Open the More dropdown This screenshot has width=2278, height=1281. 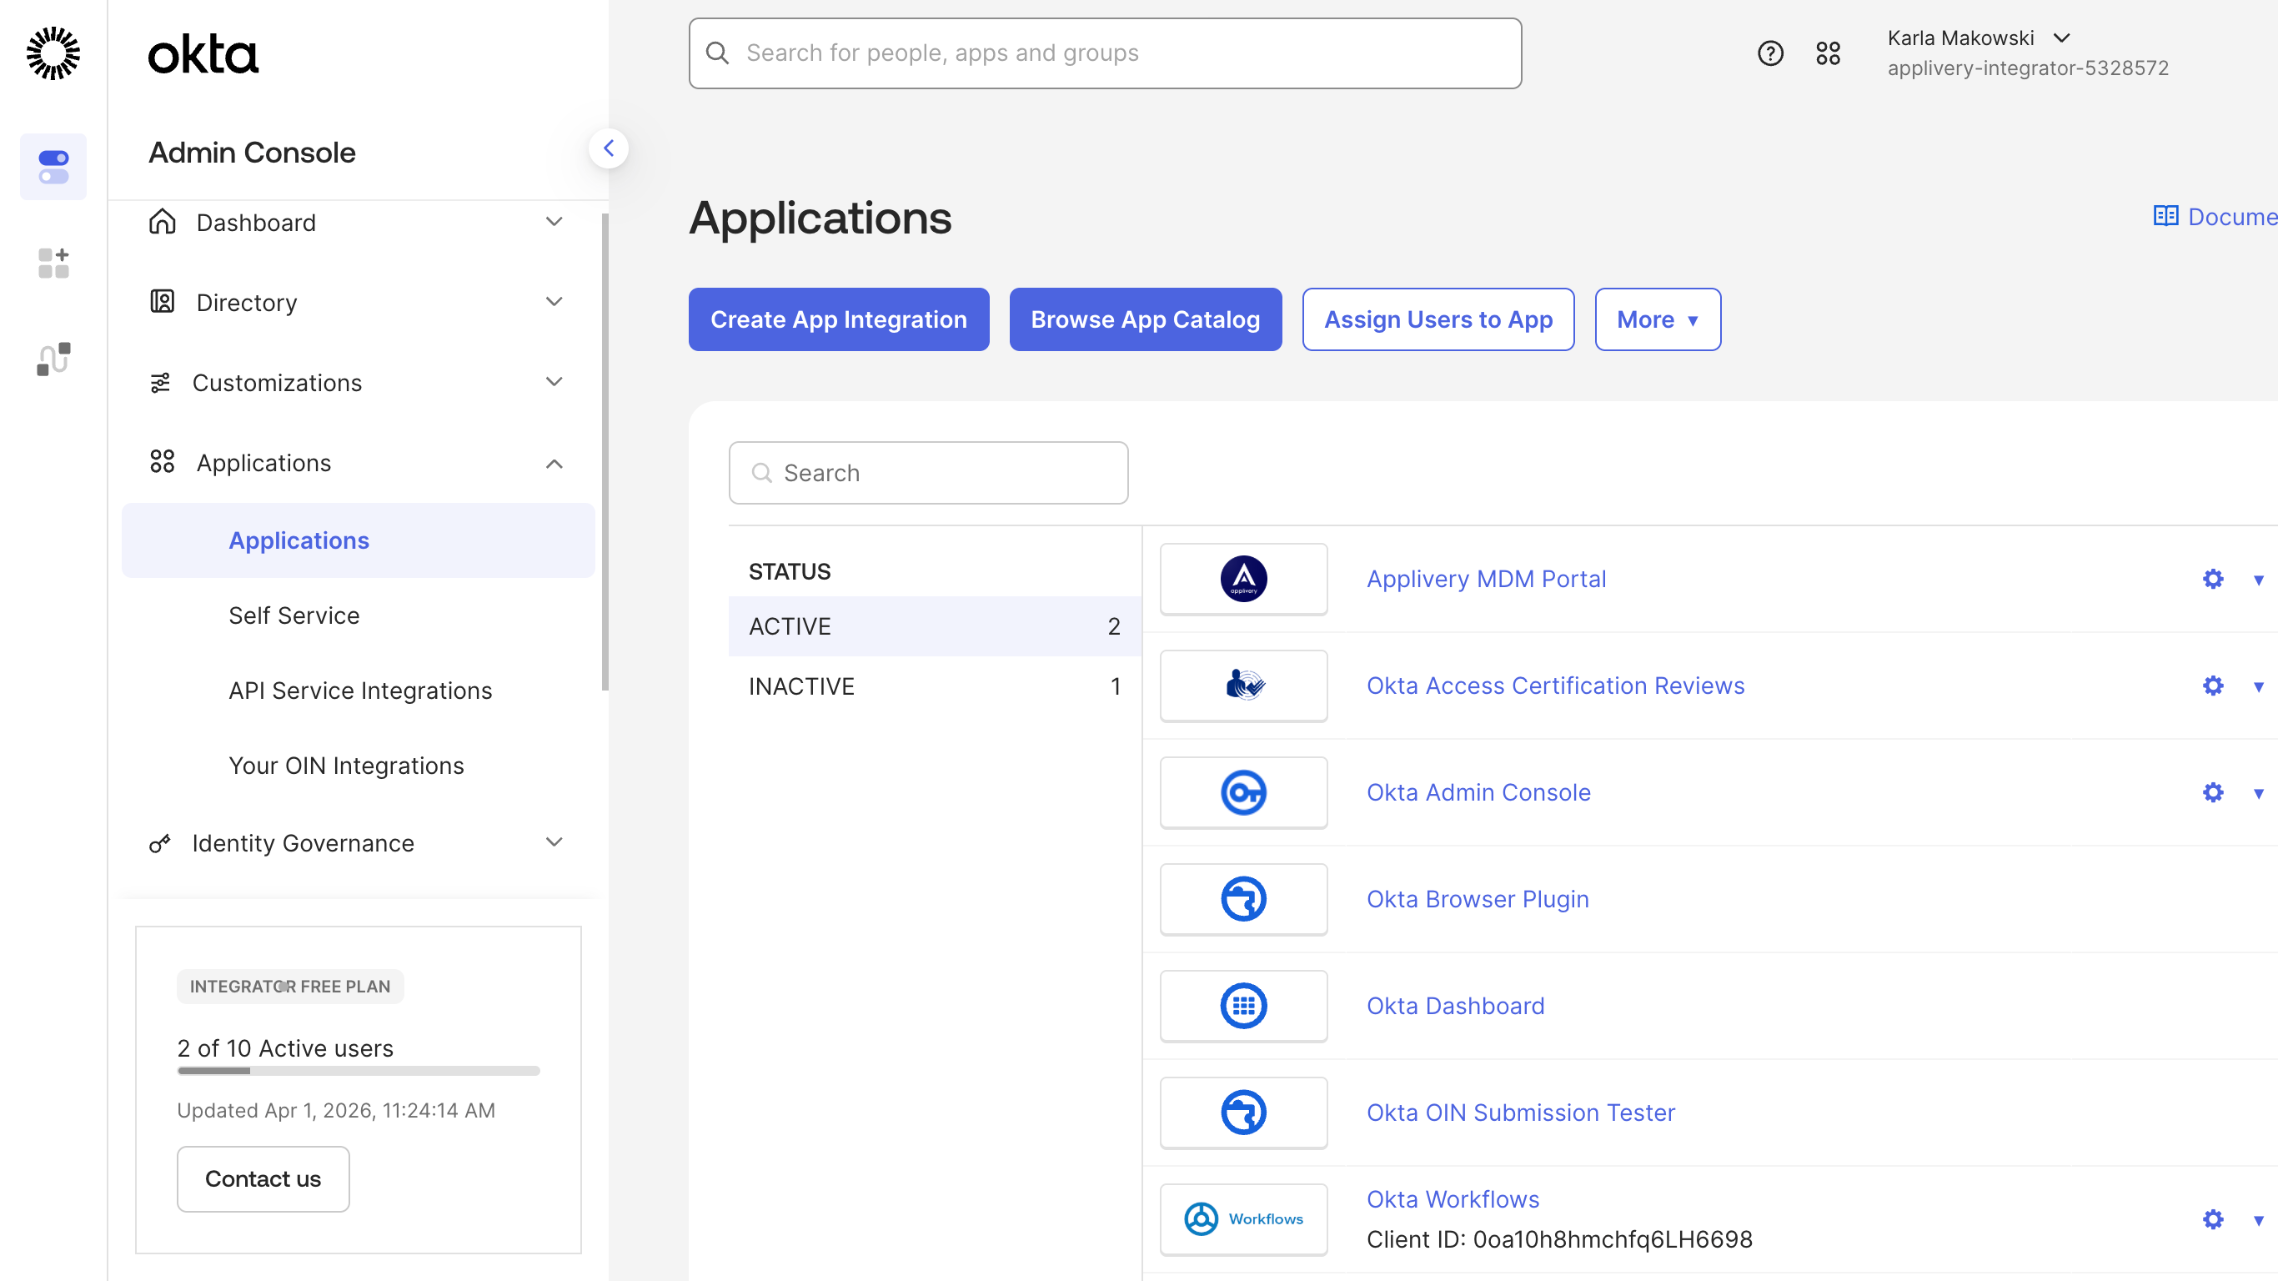(x=1657, y=319)
